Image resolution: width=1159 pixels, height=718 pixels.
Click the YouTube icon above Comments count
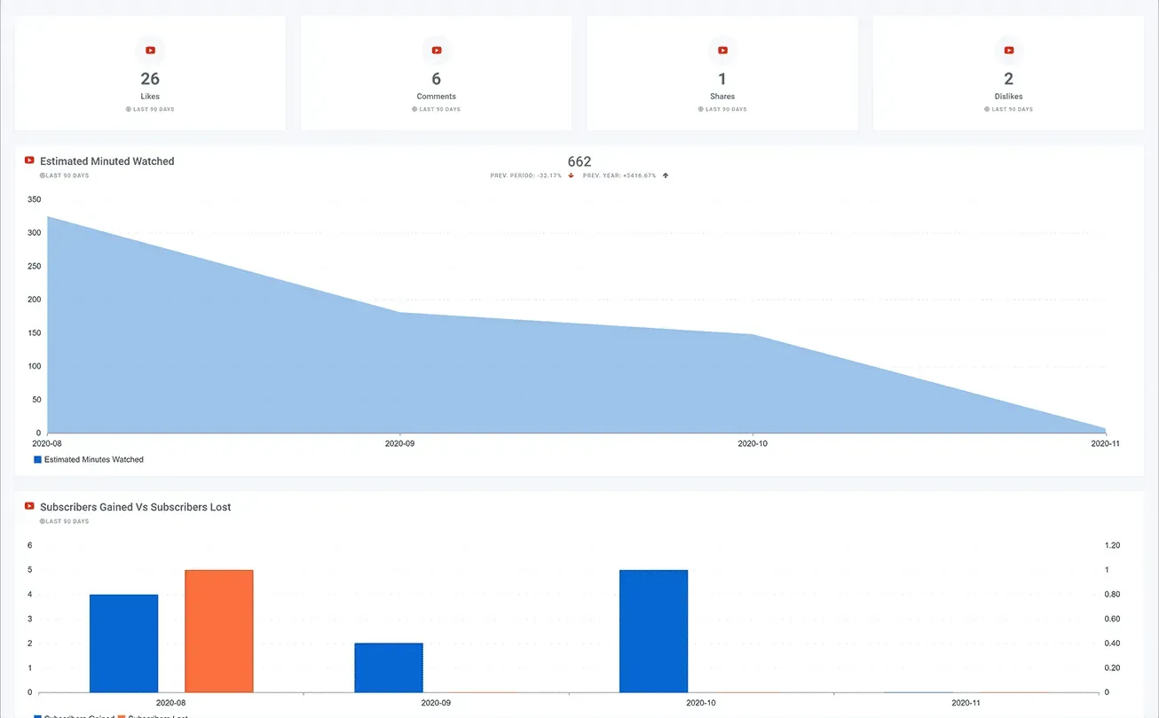tap(437, 51)
